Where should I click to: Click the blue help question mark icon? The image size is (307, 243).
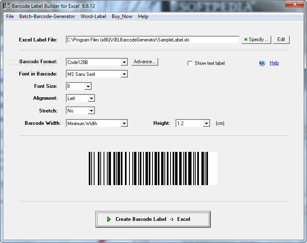click(262, 63)
